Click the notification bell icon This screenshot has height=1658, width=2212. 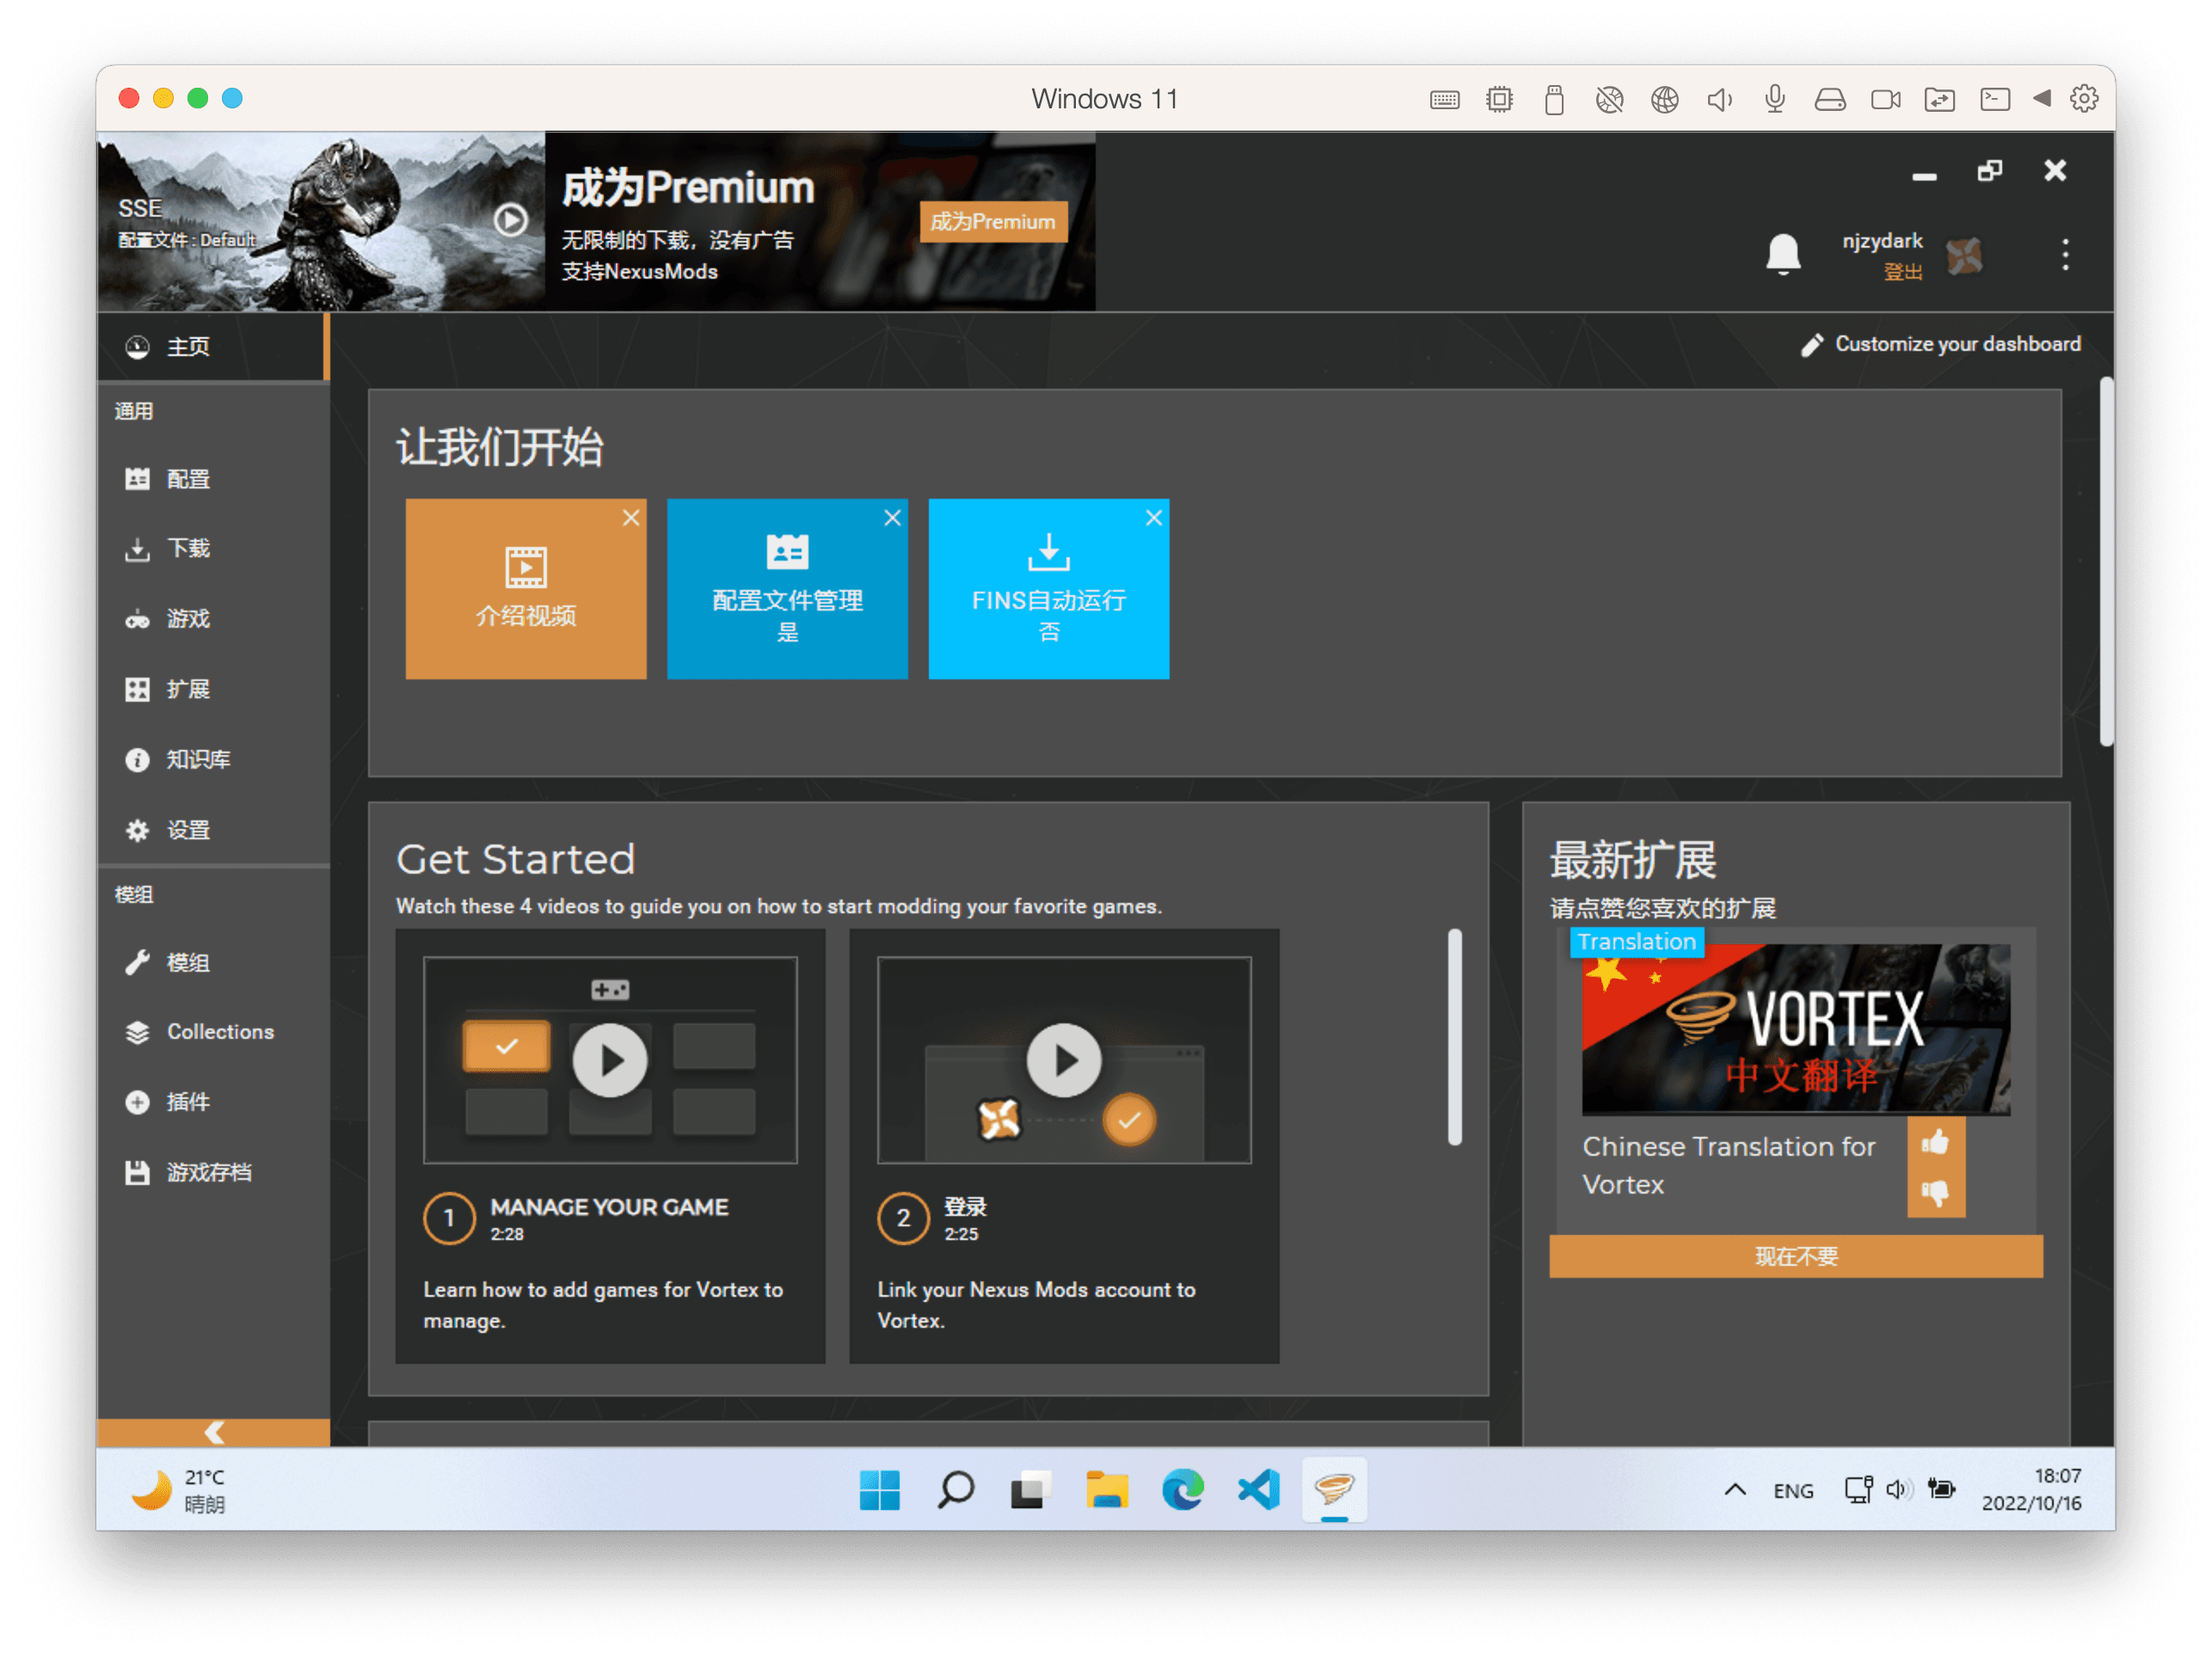(1783, 254)
